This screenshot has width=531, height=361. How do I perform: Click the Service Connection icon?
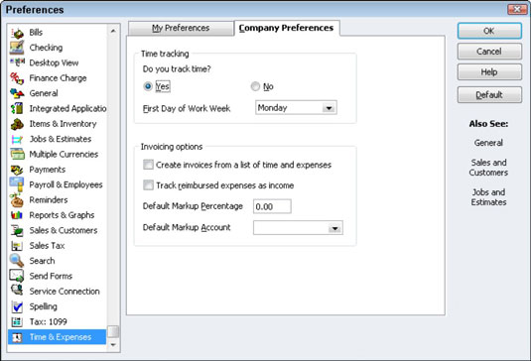point(17,291)
